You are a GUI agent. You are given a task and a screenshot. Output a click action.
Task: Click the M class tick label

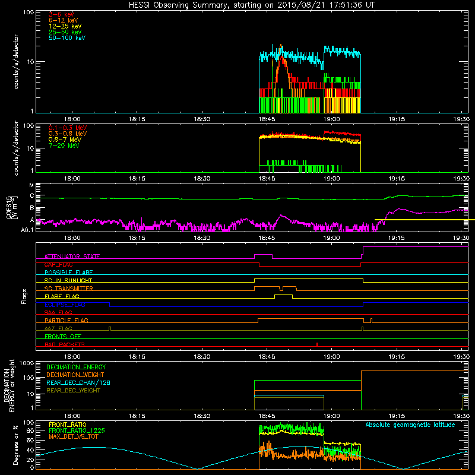pos(31,185)
